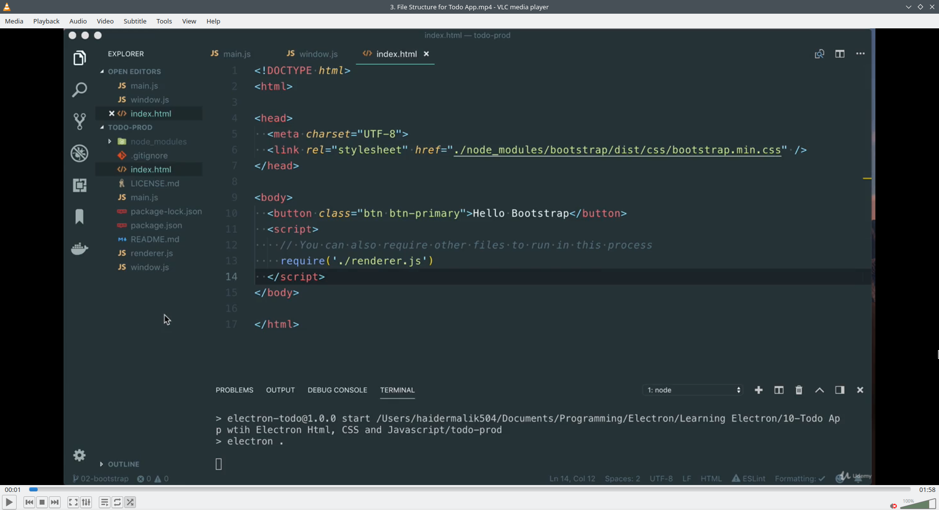Start playback with the Play button
Screen dimensions: 939x510
tap(9, 502)
